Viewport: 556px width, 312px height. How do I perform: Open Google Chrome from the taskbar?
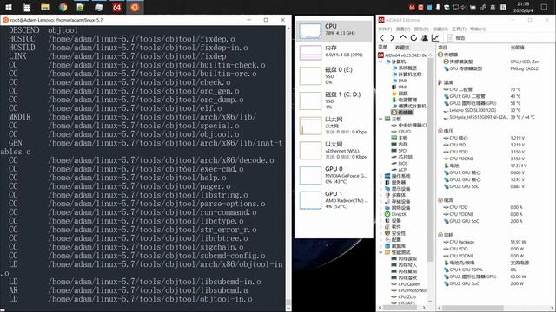63,7
